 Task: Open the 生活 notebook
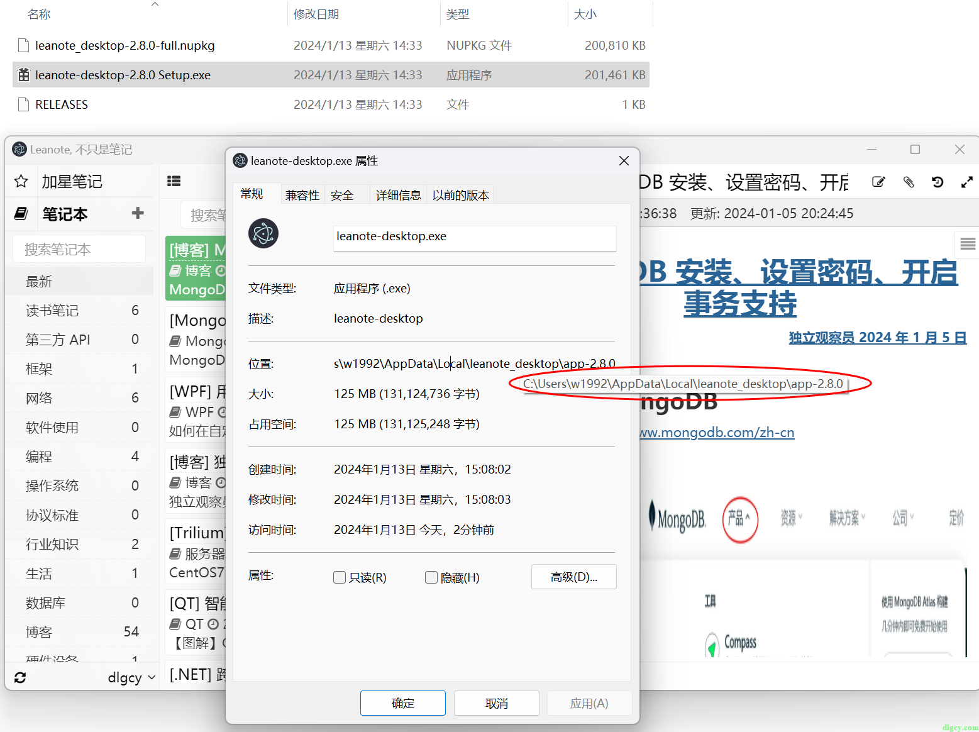coord(80,574)
